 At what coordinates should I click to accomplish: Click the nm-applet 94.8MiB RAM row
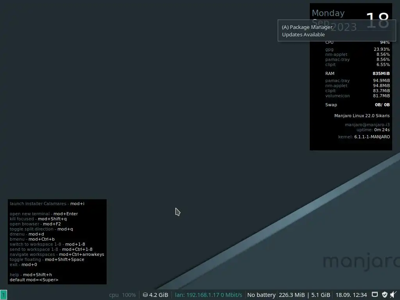pyautogui.click(x=357, y=86)
